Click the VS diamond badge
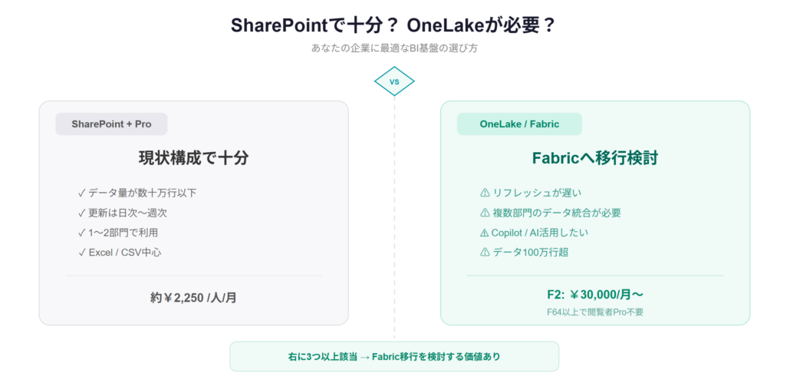 coord(394,81)
